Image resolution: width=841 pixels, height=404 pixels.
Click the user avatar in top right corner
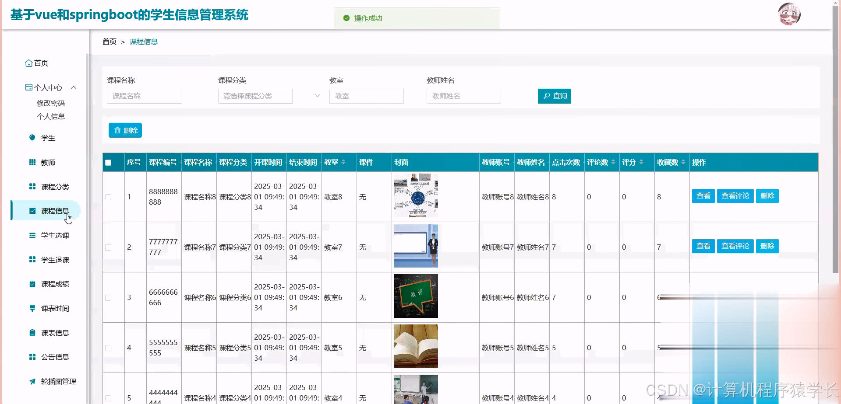[789, 14]
